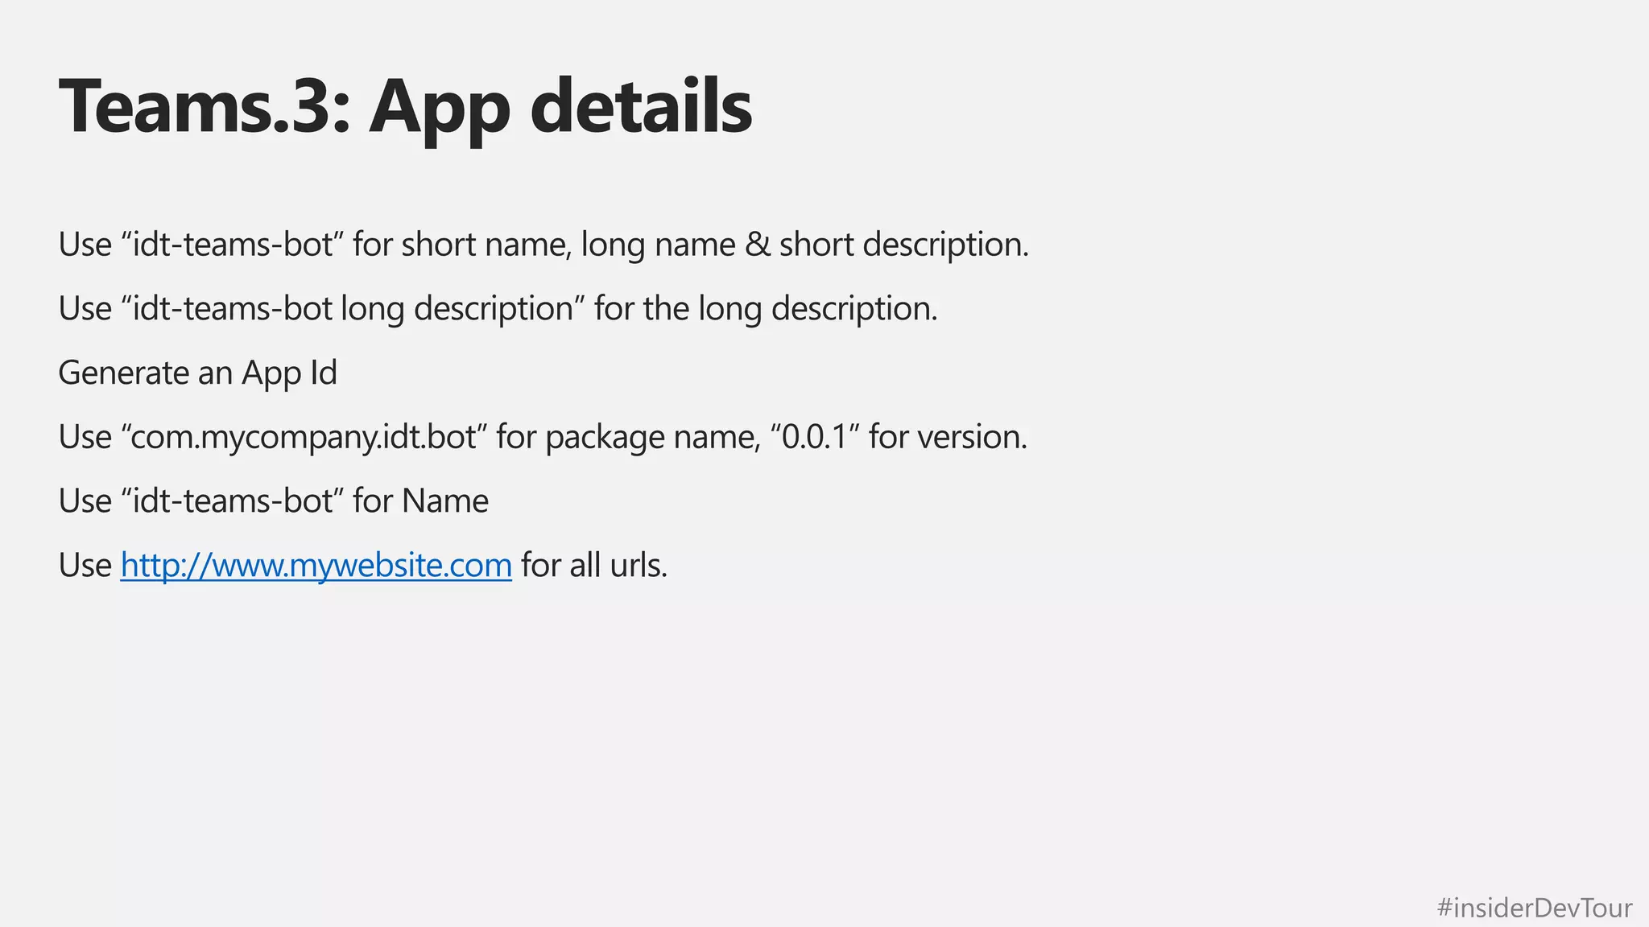
Task: Click 'for short name,' in first line
Action: click(x=462, y=245)
